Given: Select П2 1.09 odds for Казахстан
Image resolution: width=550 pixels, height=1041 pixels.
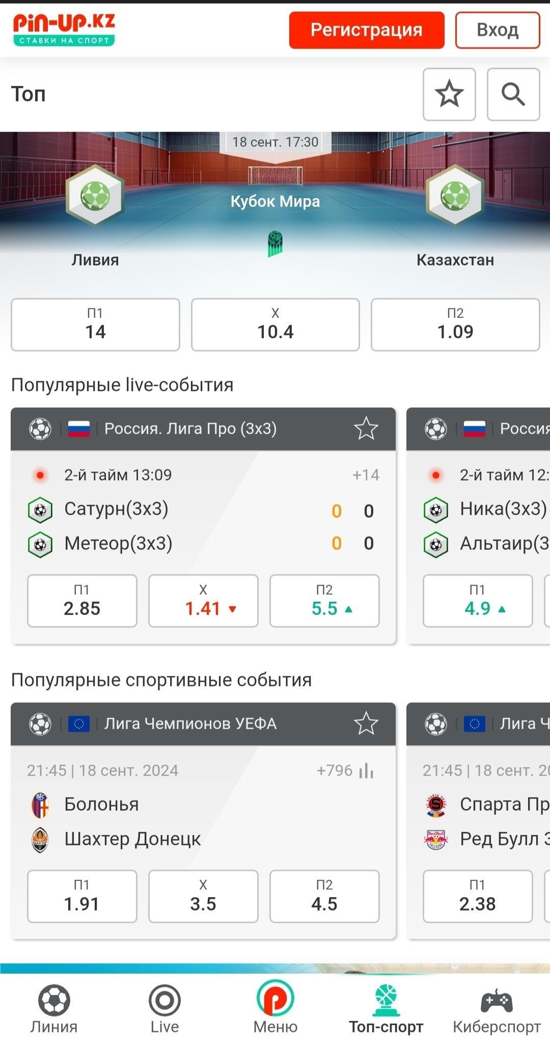Looking at the screenshot, I should [455, 325].
